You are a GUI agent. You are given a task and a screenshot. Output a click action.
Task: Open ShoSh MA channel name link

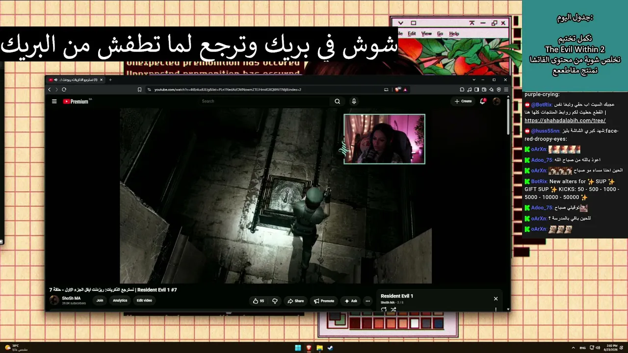(x=71, y=298)
